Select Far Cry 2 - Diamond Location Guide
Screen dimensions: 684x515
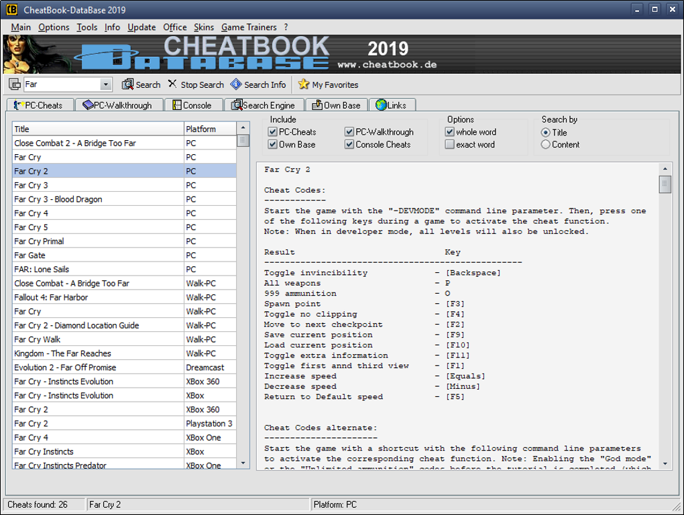coord(124,325)
